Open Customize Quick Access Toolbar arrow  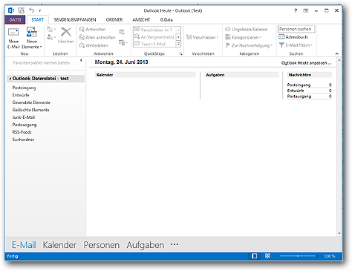[x=39, y=10]
